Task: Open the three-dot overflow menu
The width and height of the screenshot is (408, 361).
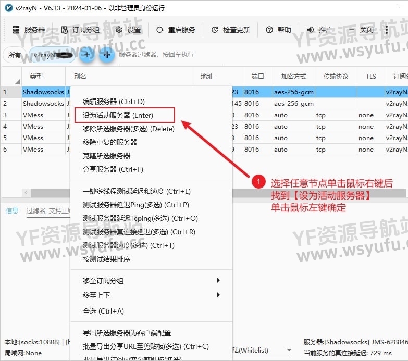Action: tap(387, 30)
